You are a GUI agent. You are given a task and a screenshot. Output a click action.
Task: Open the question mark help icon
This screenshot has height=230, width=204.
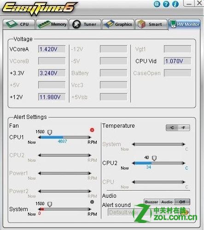tap(166, 4)
